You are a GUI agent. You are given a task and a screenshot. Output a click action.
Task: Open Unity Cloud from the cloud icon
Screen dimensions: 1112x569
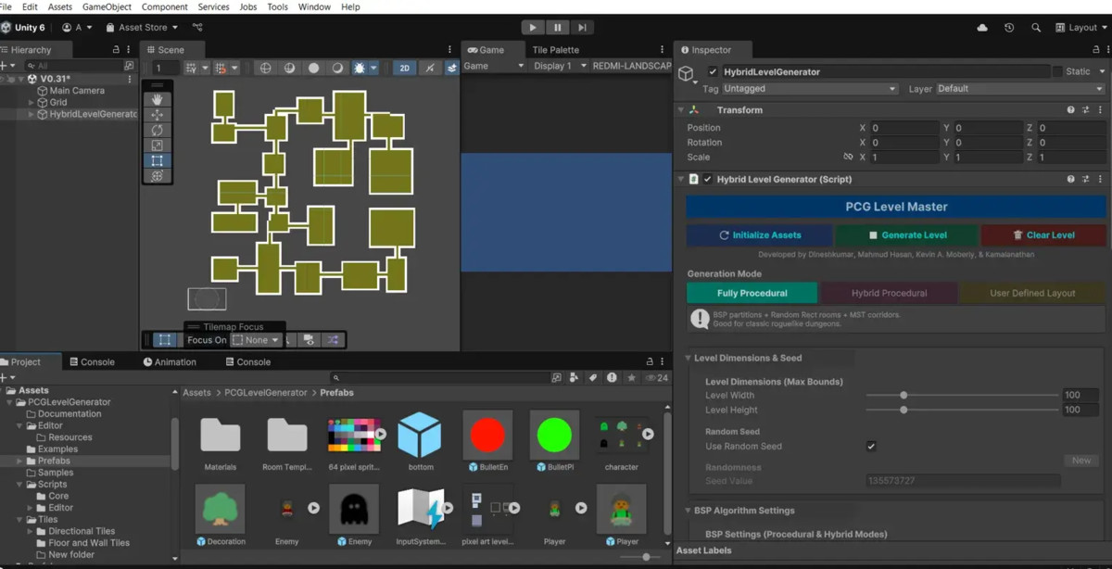click(982, 28)
